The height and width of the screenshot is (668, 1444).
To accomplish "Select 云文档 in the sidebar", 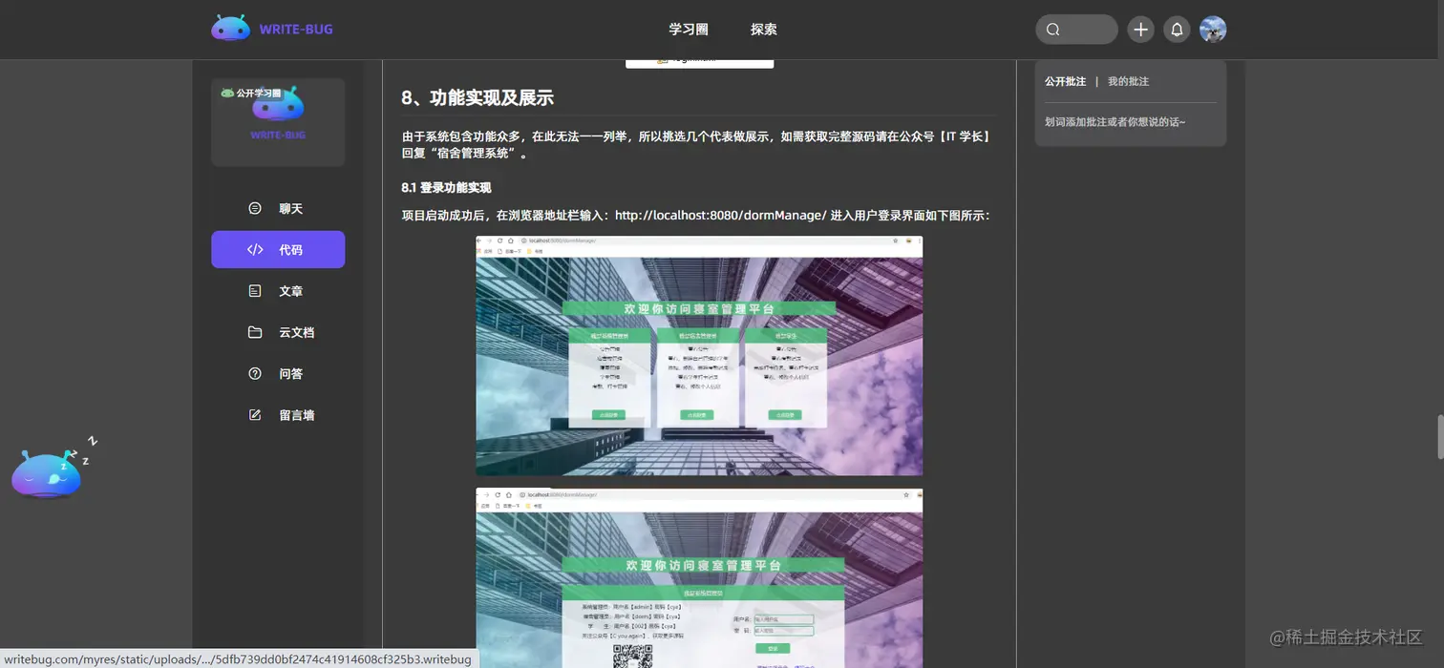I will pos(278,332).
